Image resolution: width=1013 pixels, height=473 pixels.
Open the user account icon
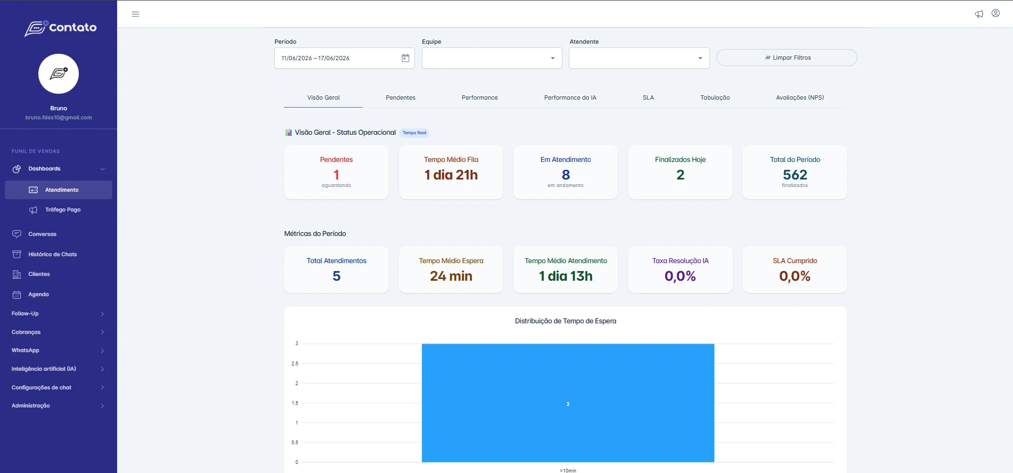tap(995, 13)
